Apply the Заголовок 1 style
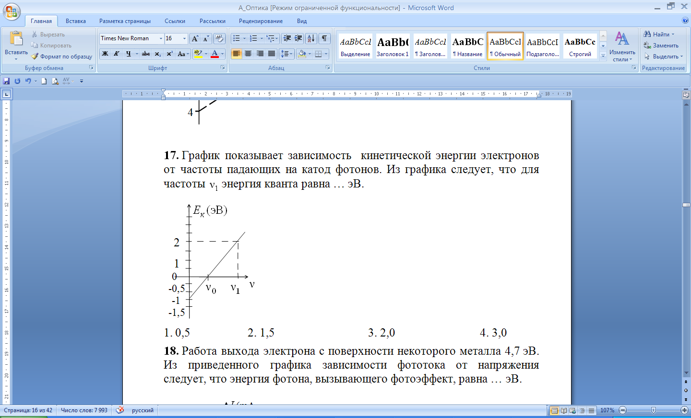Viewport: 691px width, 418px height. (393, 46)
